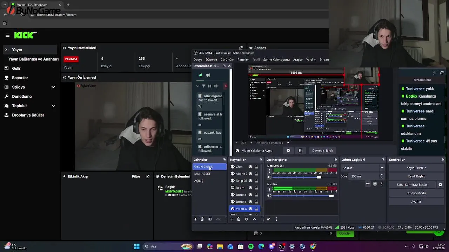Add a scene transition with plus icon
This screenshot has width=449, height=252.
click(368, 184)
